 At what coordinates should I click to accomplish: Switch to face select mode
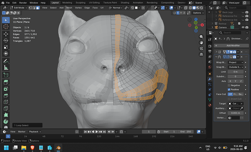(38, 8)
